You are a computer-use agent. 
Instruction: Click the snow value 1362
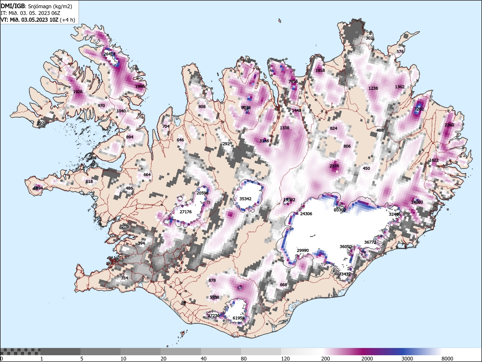pos(400,87)
